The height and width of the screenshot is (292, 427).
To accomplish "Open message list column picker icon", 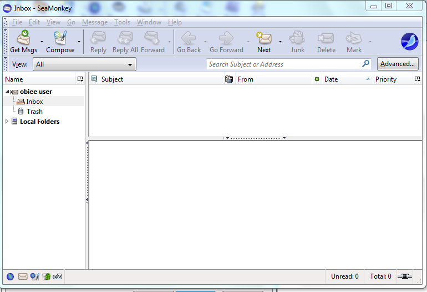I will [417, 79].
